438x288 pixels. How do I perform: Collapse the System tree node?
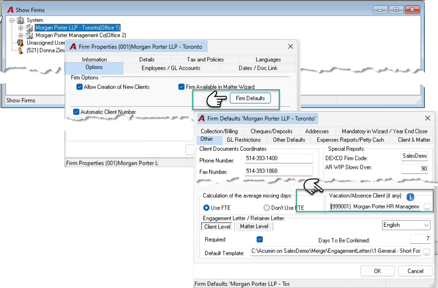[12, 20]
